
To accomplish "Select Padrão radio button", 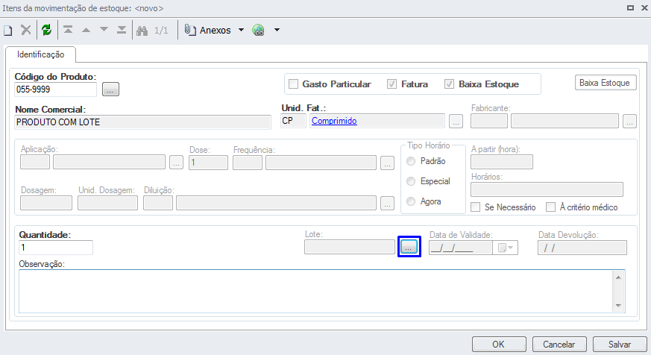I will coord(411,161).
